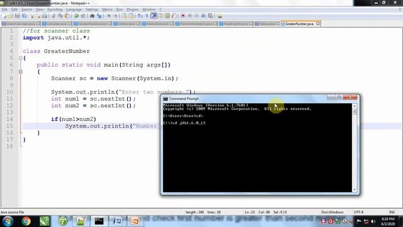Click the Command Prompt title bar icon
Viewport: 403px width, 227px height.
coord(166,99)
